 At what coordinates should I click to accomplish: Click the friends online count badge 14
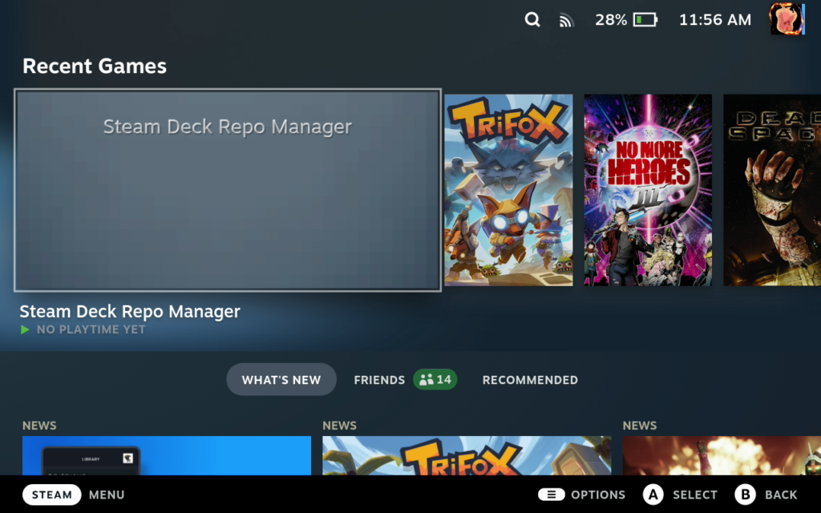point(435,379)
